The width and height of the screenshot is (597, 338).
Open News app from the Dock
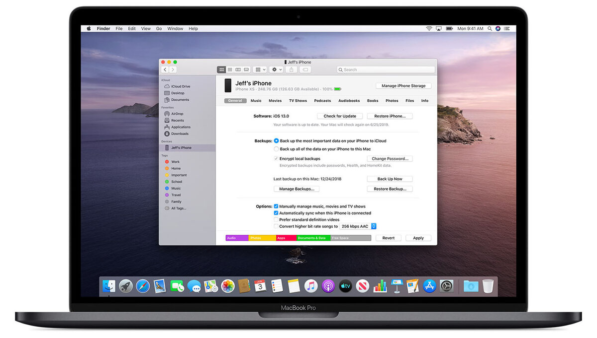tap(362, 286)
